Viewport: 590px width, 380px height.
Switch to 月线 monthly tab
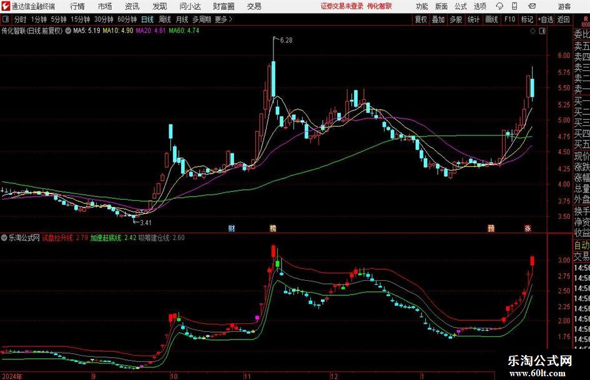pos(182,19)
